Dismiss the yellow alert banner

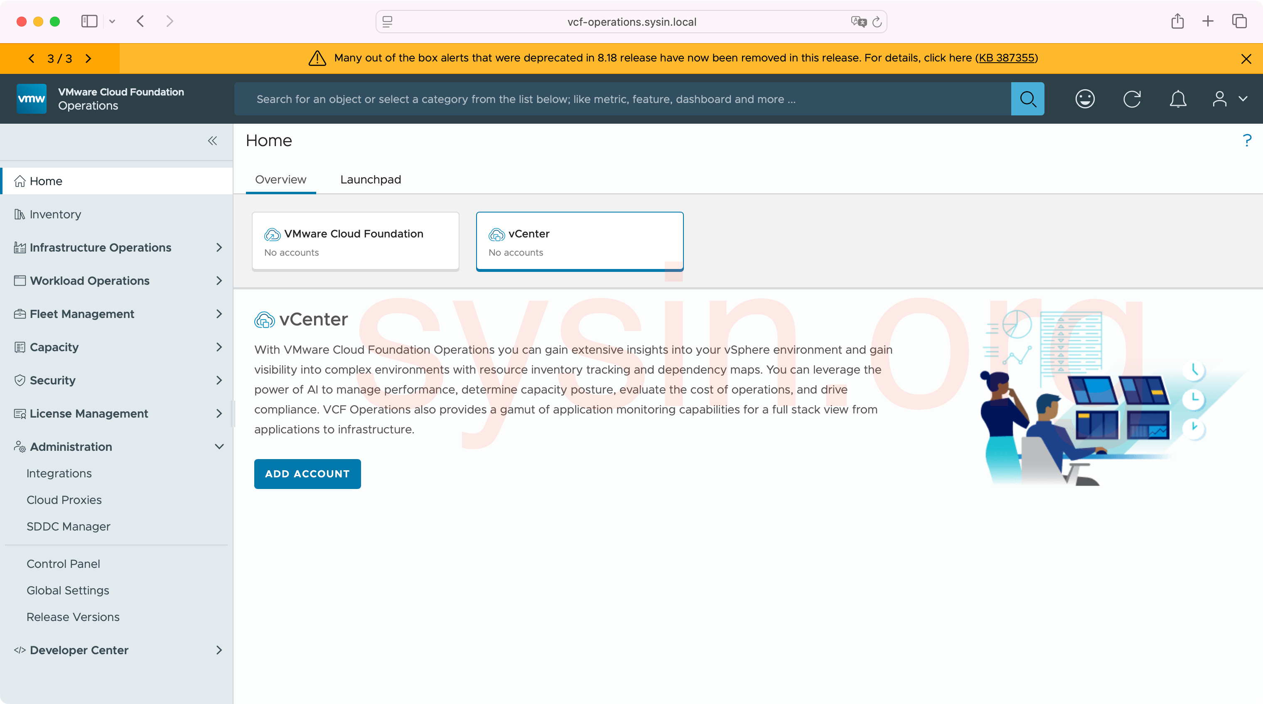1246,59
